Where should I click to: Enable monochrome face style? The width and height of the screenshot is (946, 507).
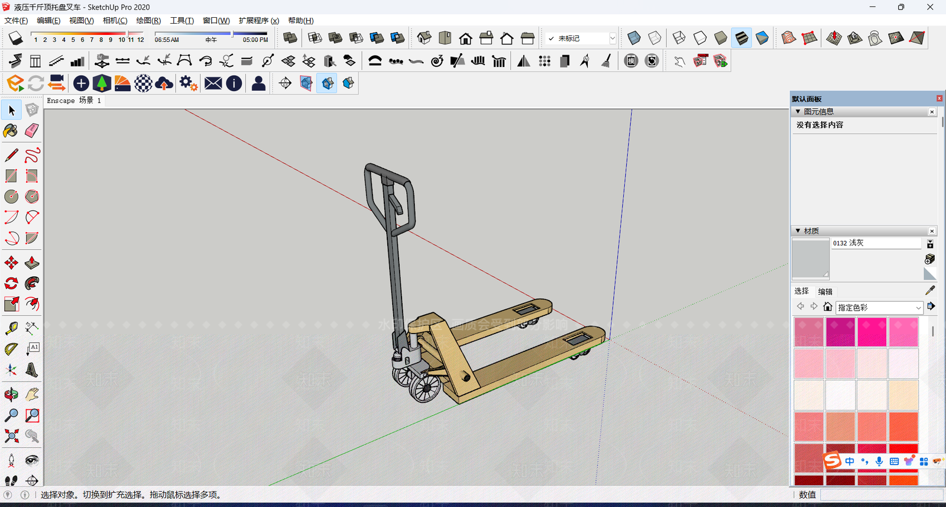click(x=762, y=38)
